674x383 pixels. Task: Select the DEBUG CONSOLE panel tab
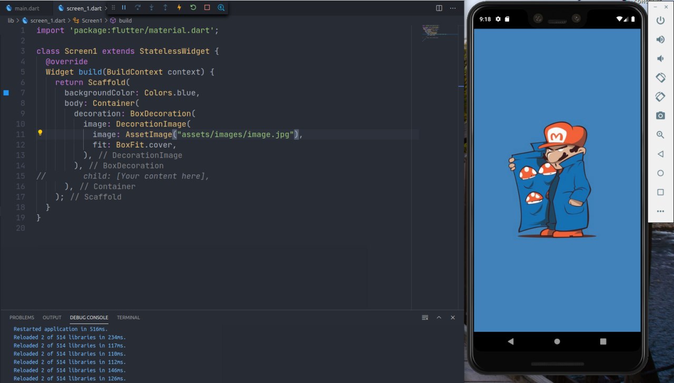point(89,318)
